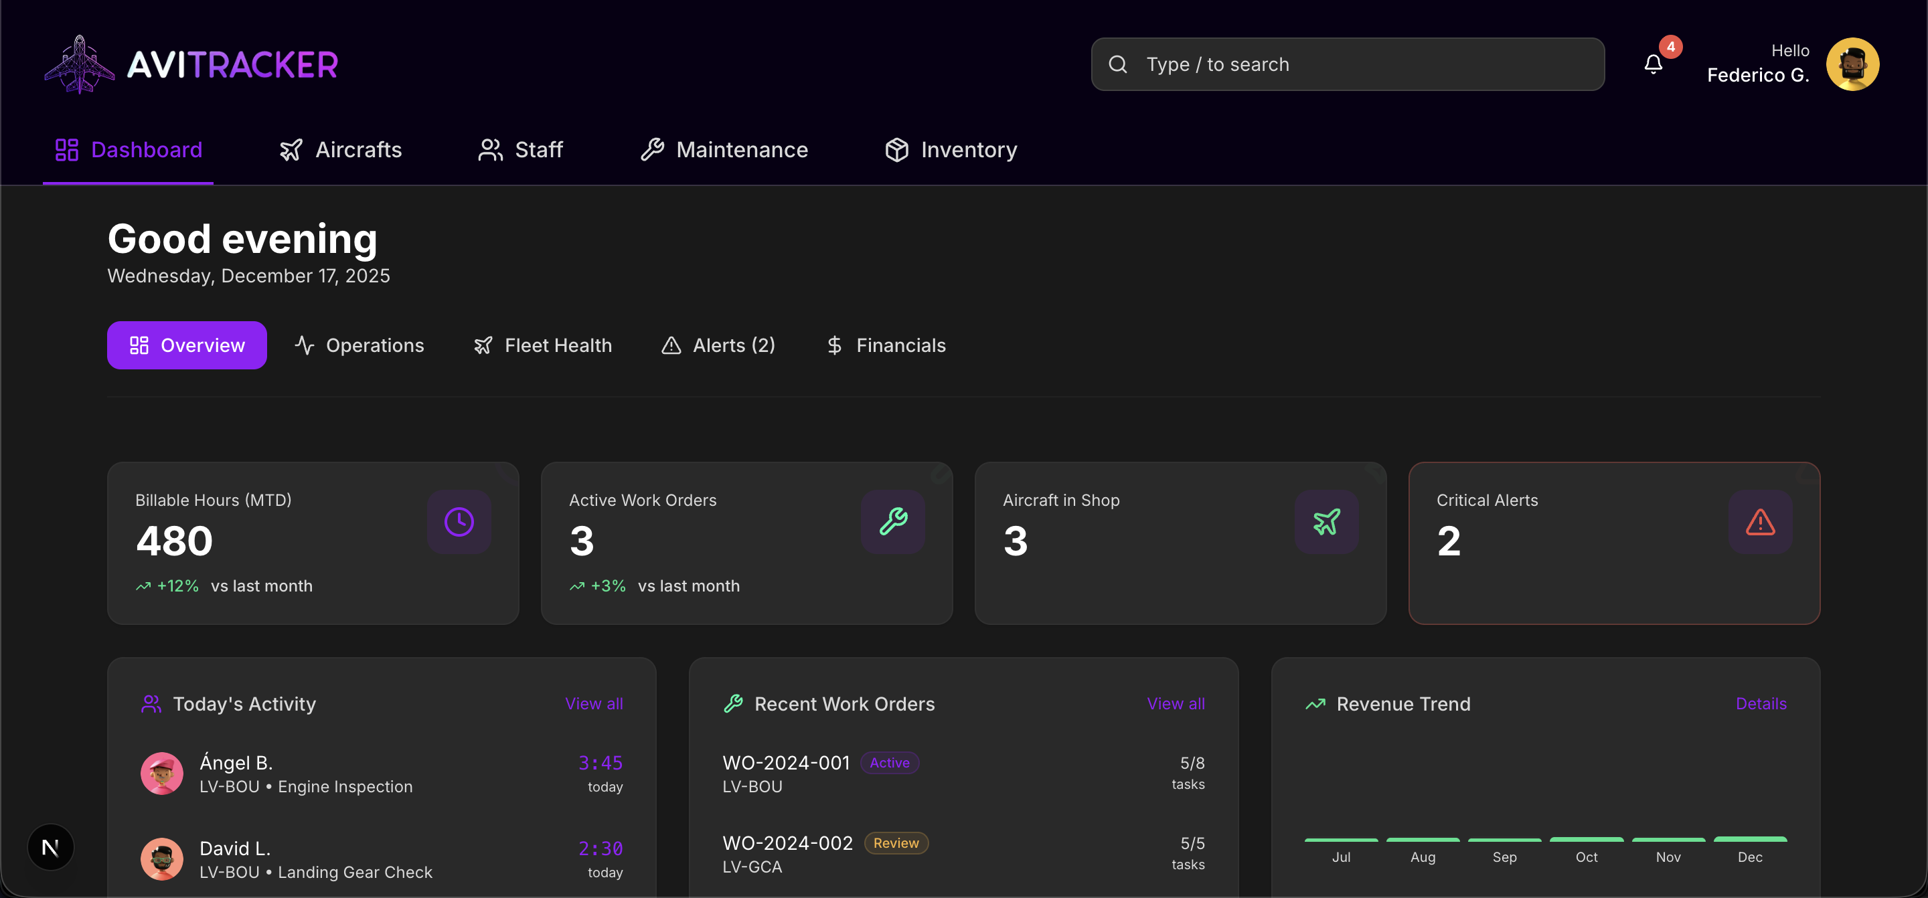
Task: Click the clock icon on Billable Hours card
Action: click(x=459, y=521)
